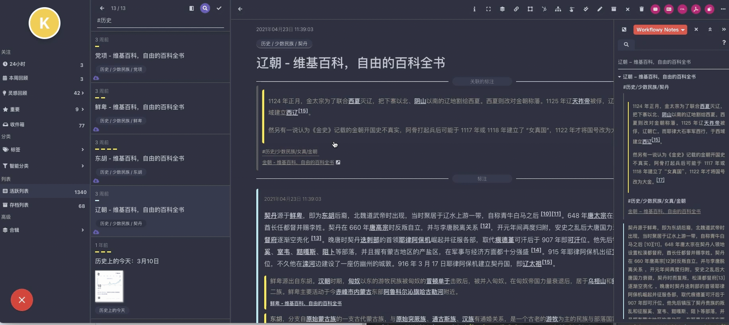Click tag 历史 / 少数民族 / 东胡

(x=121, y=172)
